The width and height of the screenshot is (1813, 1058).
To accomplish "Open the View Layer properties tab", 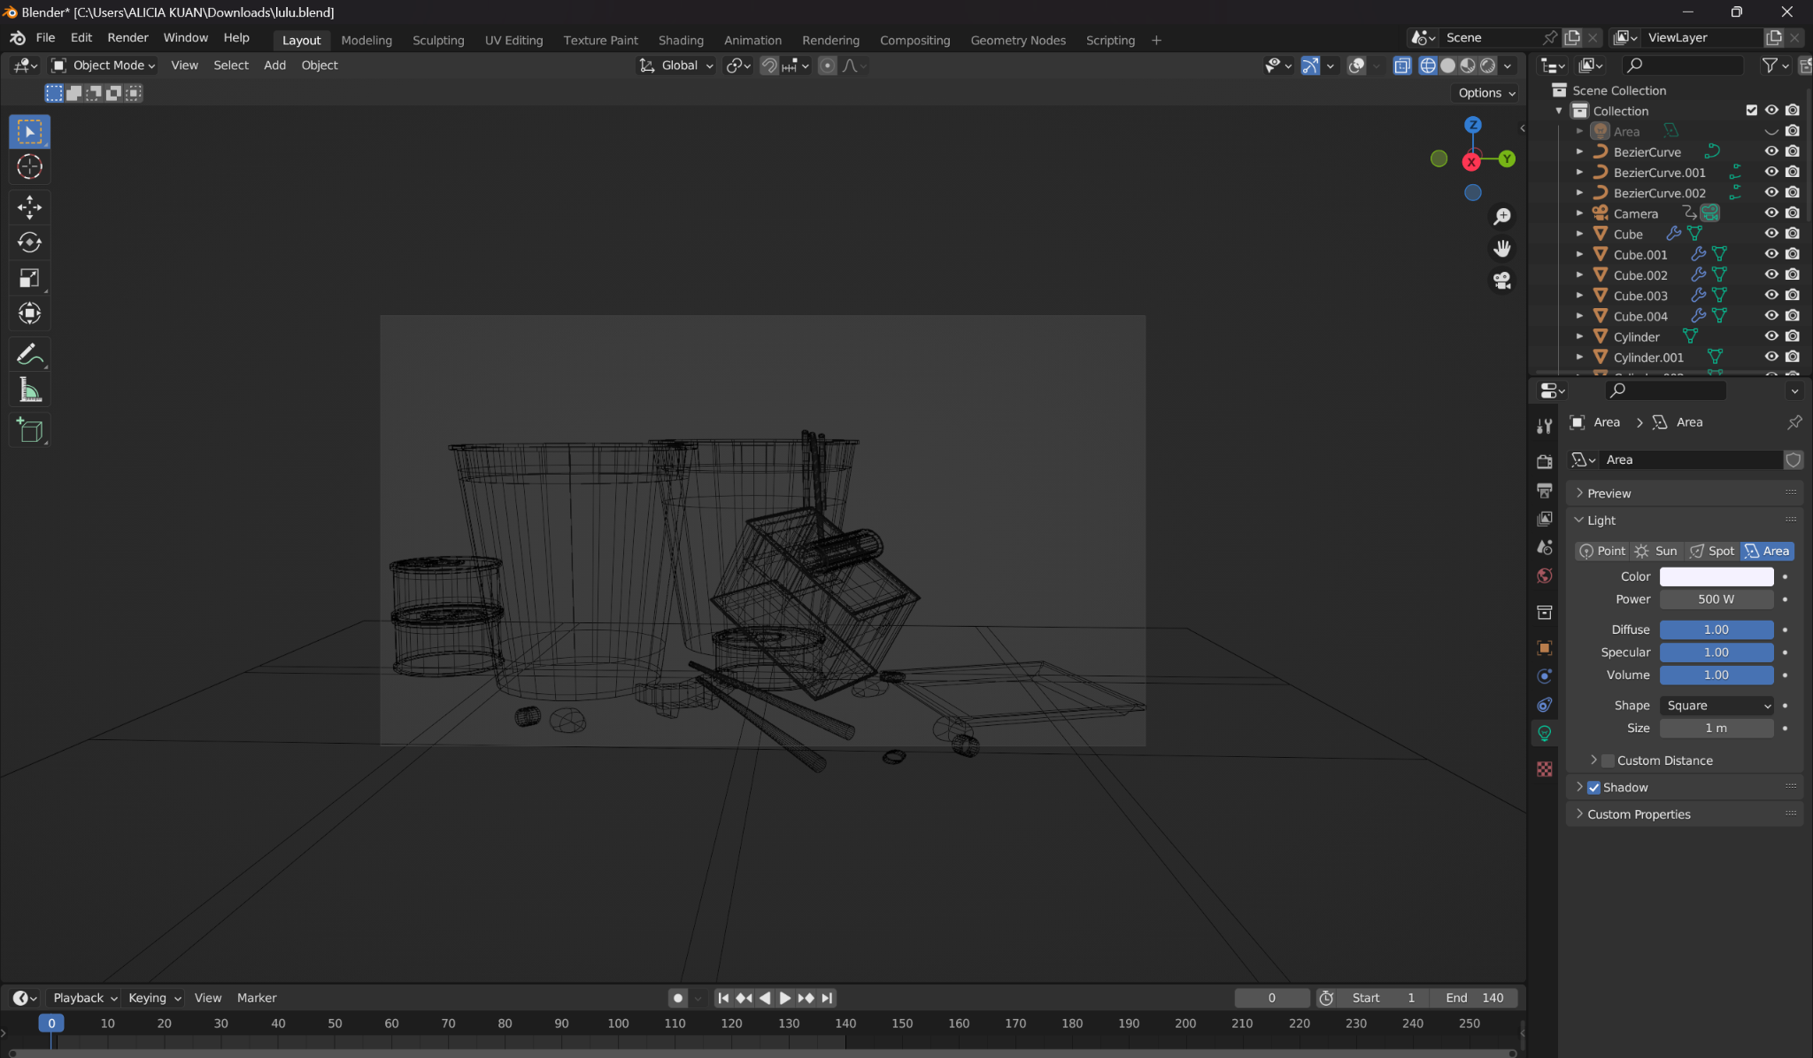I will click(x=1544, y=518).
